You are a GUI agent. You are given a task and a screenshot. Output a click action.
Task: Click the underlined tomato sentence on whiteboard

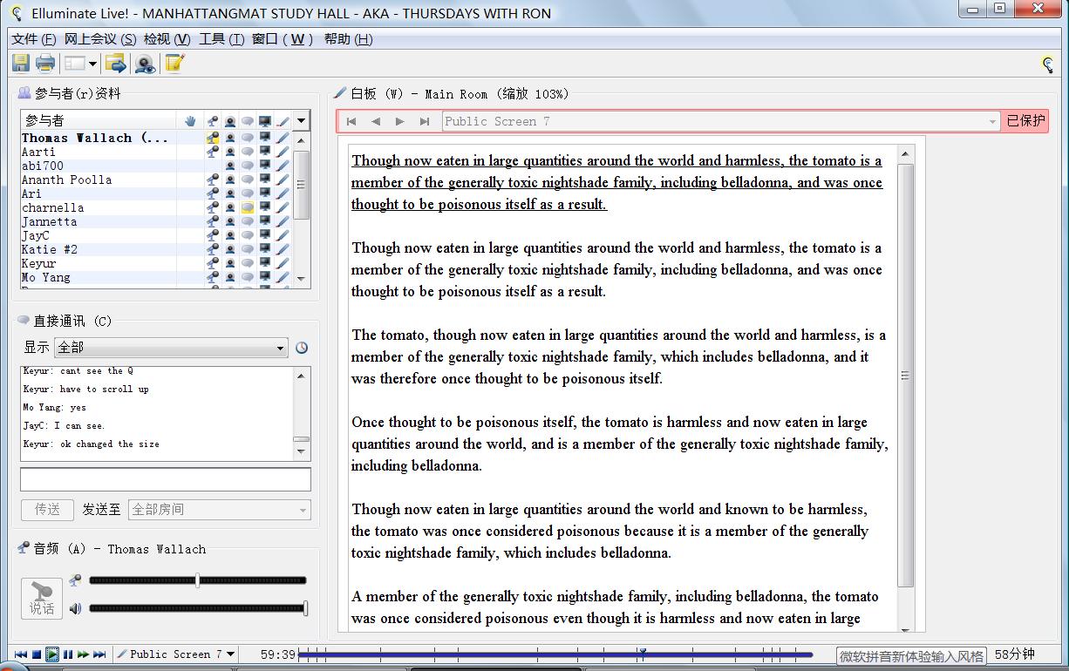tap(616, 182)
